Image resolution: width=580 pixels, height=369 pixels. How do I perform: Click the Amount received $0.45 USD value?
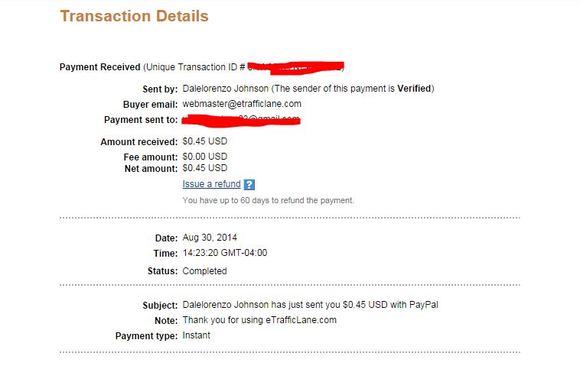click(x=205, y=141)
